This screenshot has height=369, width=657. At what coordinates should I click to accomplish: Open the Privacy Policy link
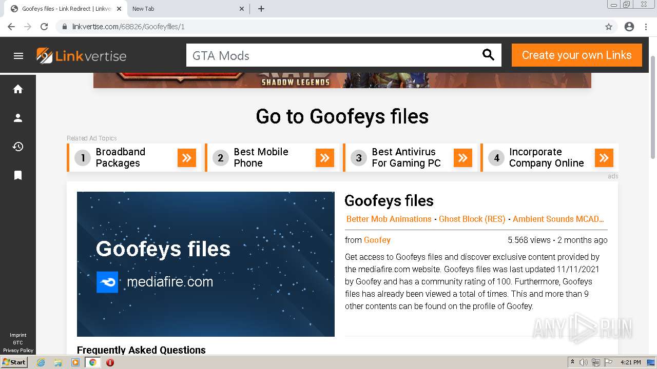pos(18,351)
